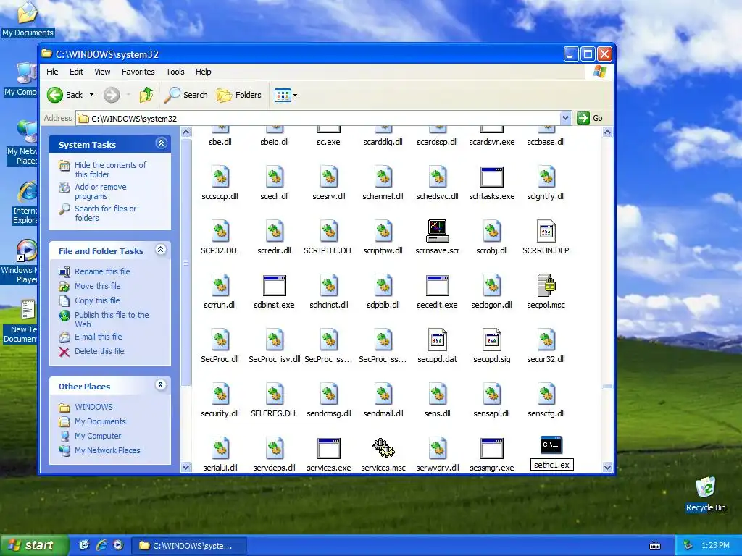Click the sethc1.exe filename edit box
Screen dimensions: 742x556
[551, 465]
